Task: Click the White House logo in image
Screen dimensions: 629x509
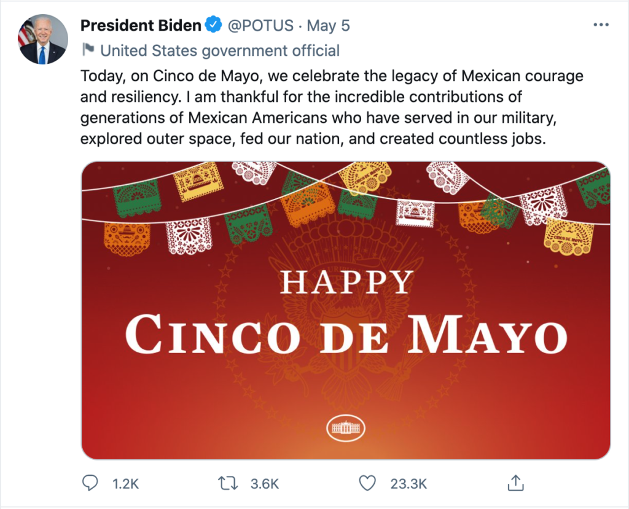Action: [x=346, y=427]
